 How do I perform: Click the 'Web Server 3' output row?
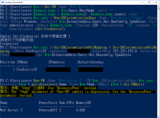(x=45, y=110)
